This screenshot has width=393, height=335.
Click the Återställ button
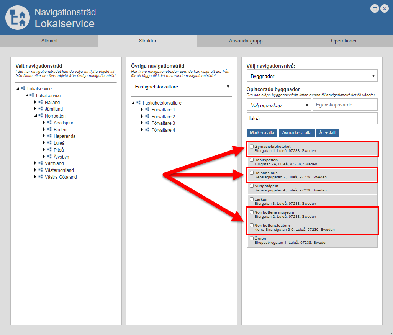coord(327,133)
